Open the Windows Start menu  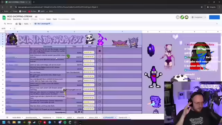point(4,122)
